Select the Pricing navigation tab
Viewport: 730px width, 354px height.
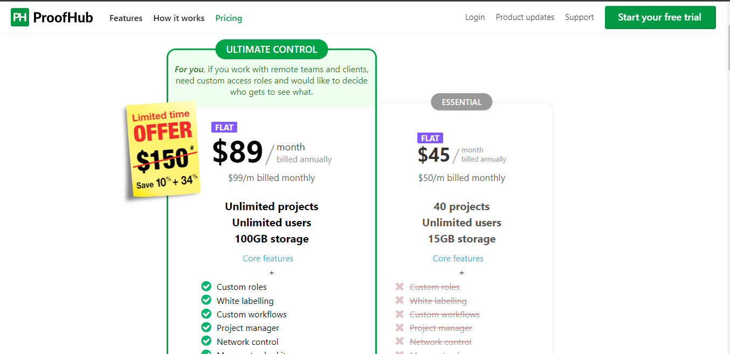pos(229,18)
